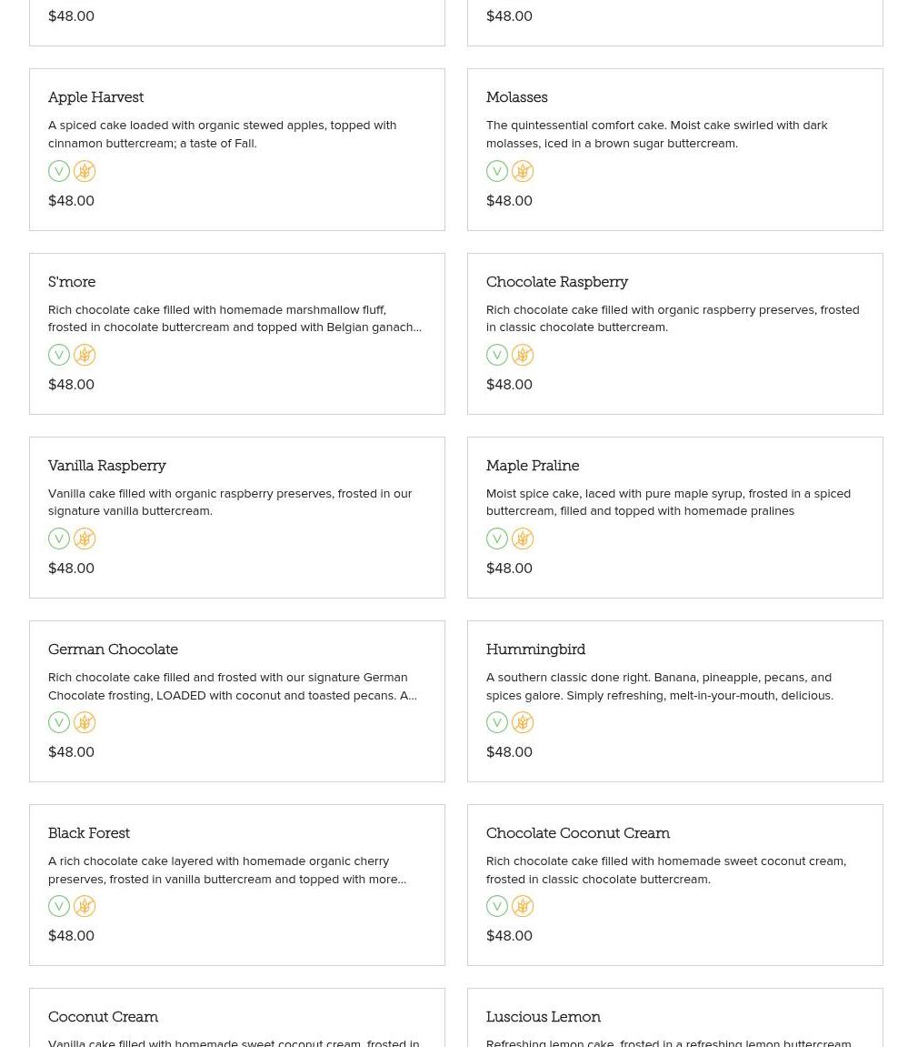Click German Chocolate truncated description text

[x=232, y=686]
